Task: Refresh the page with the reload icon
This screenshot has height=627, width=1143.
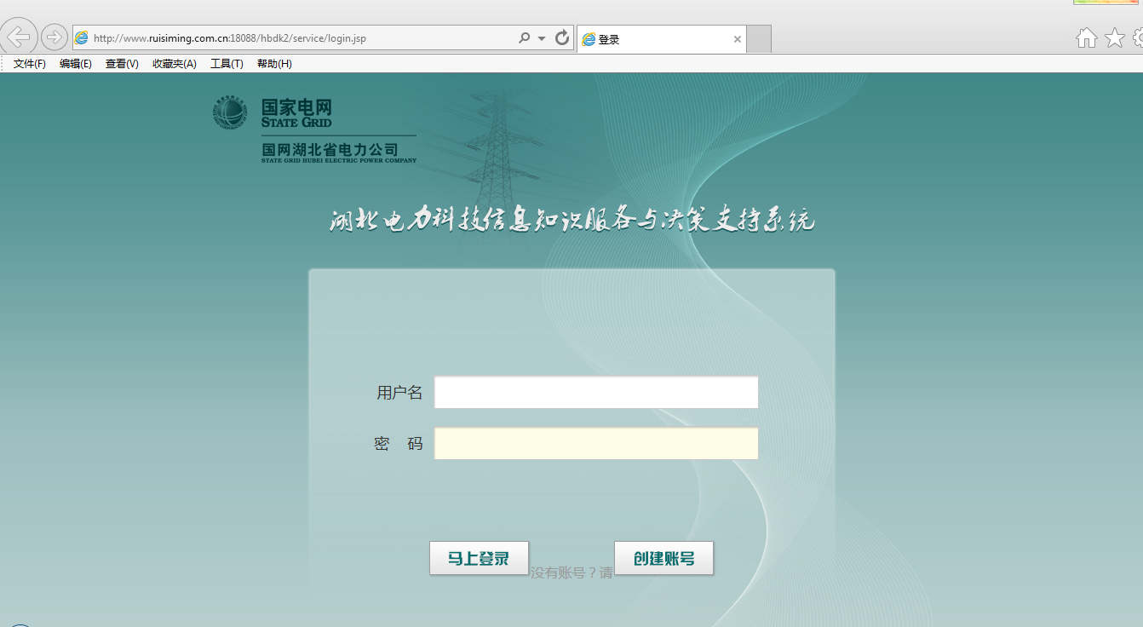Action: tap(561, 37)
